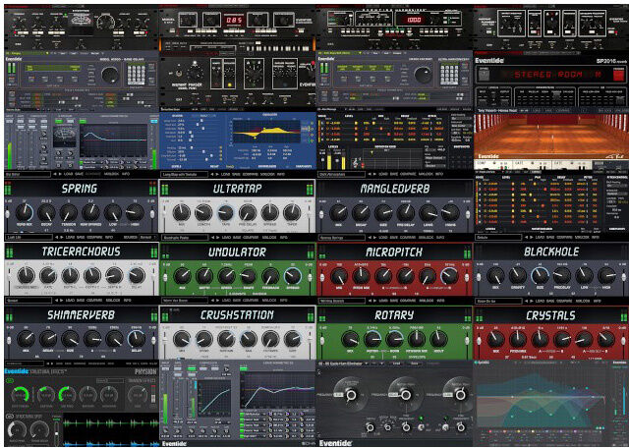Click the numeric keypad on the left DDL delay
The height and width of the screenshot is (448, 629).
tap(136, 75)
